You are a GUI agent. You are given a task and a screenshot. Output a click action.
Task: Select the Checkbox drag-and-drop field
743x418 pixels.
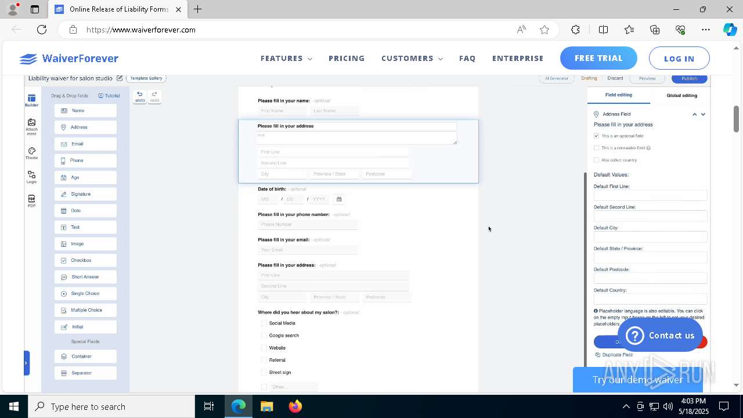(x=85, y=260)
